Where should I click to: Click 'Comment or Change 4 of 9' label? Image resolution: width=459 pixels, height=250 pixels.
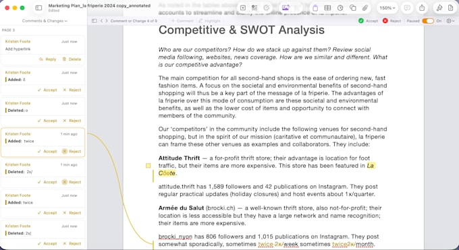point(134,21)
